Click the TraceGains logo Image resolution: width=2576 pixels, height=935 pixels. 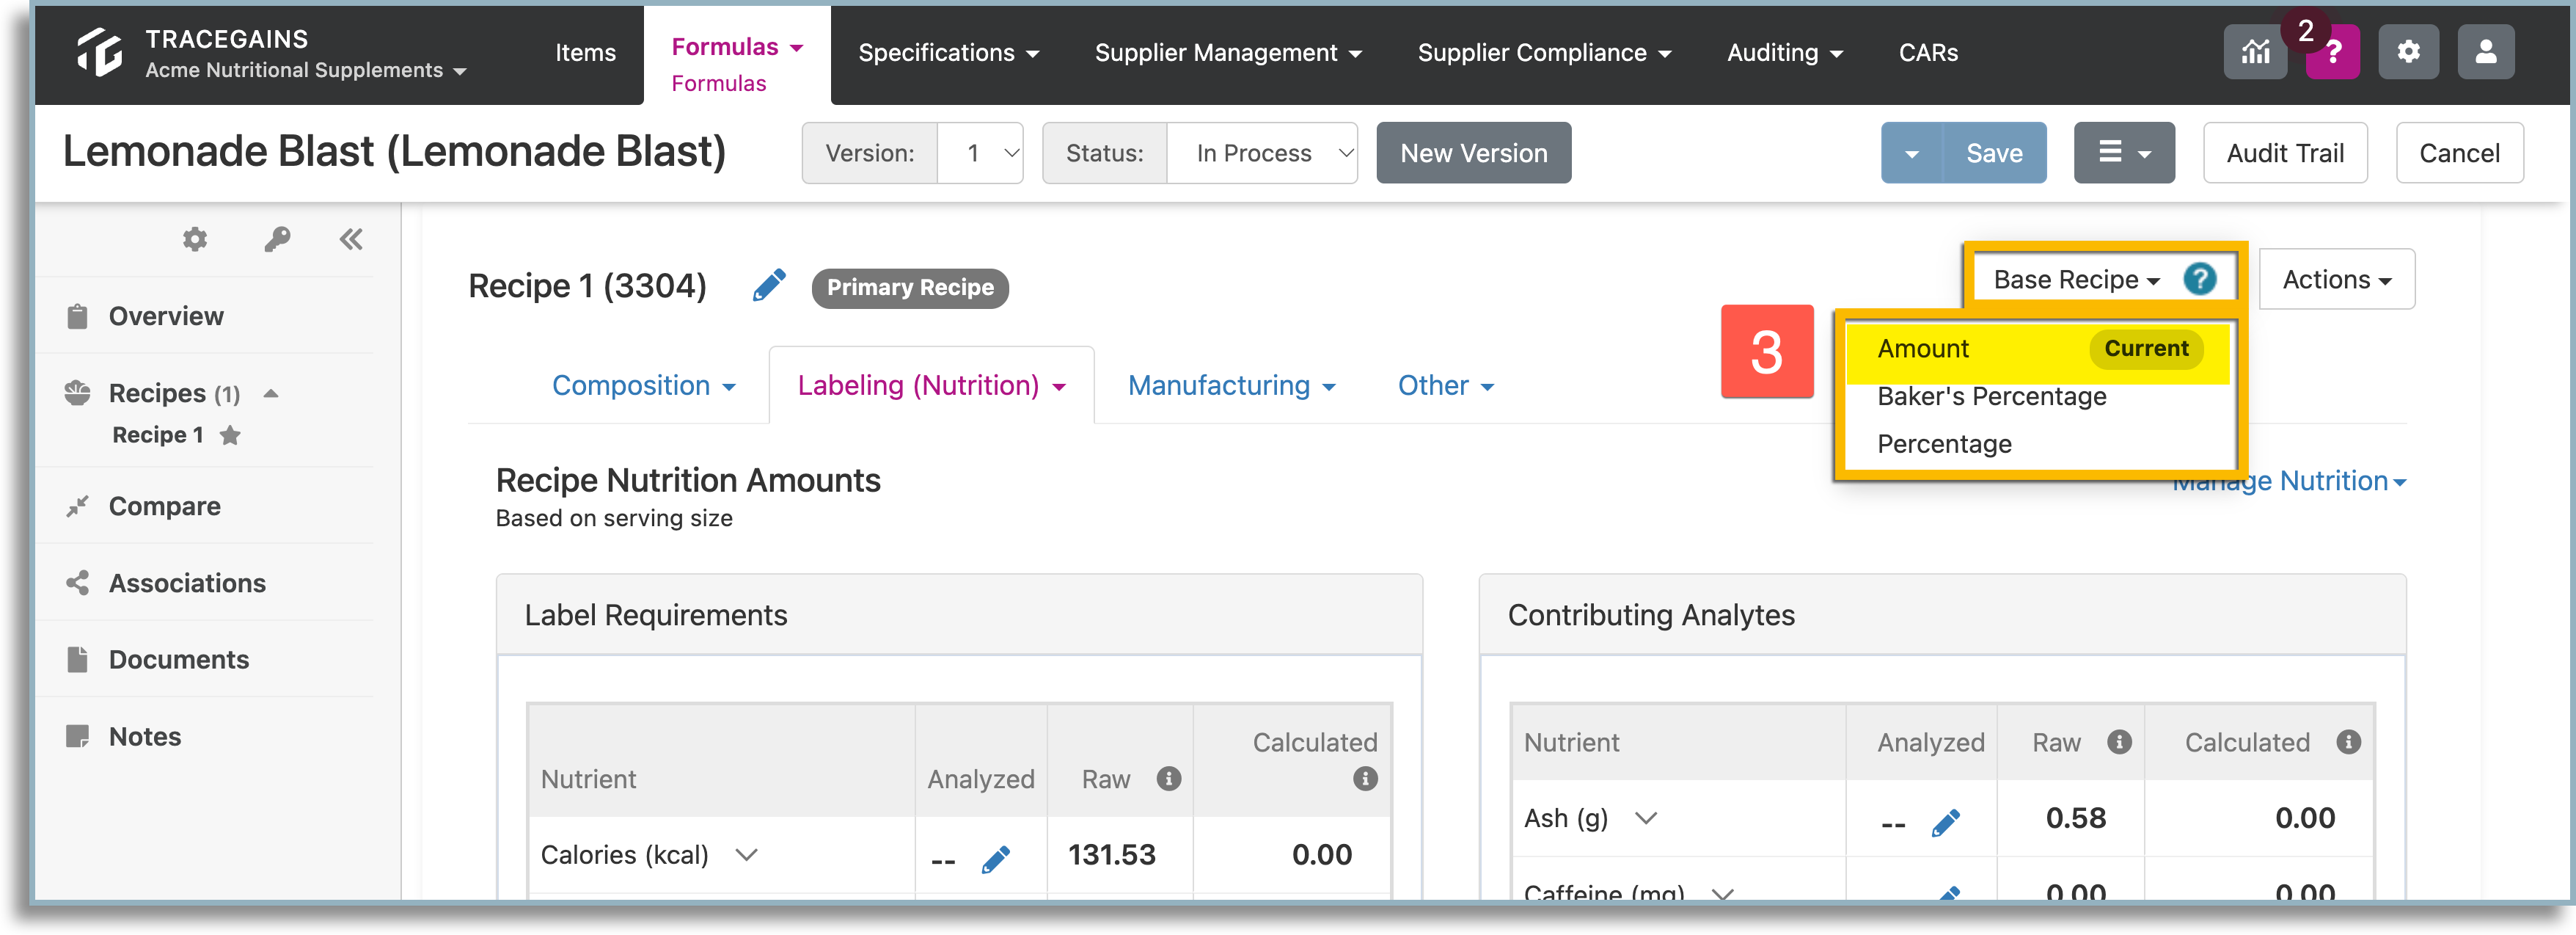point(100,52)
